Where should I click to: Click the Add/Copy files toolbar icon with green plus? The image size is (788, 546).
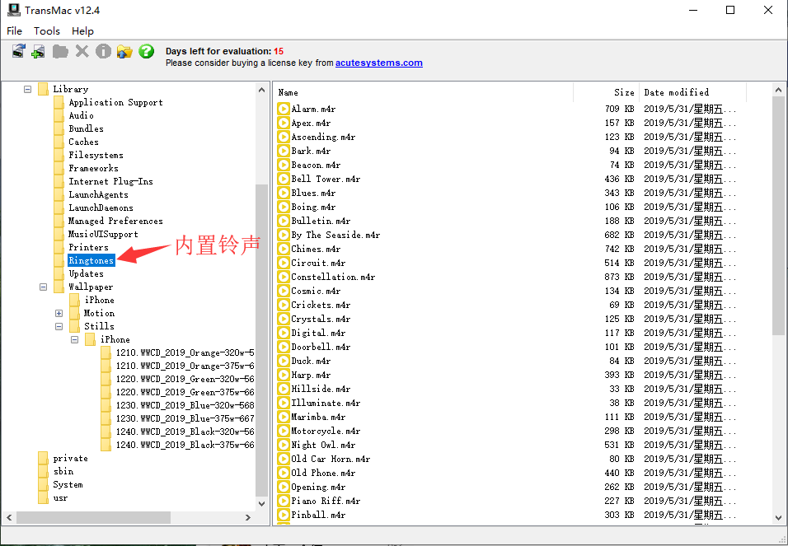click(x=38, y=51)
